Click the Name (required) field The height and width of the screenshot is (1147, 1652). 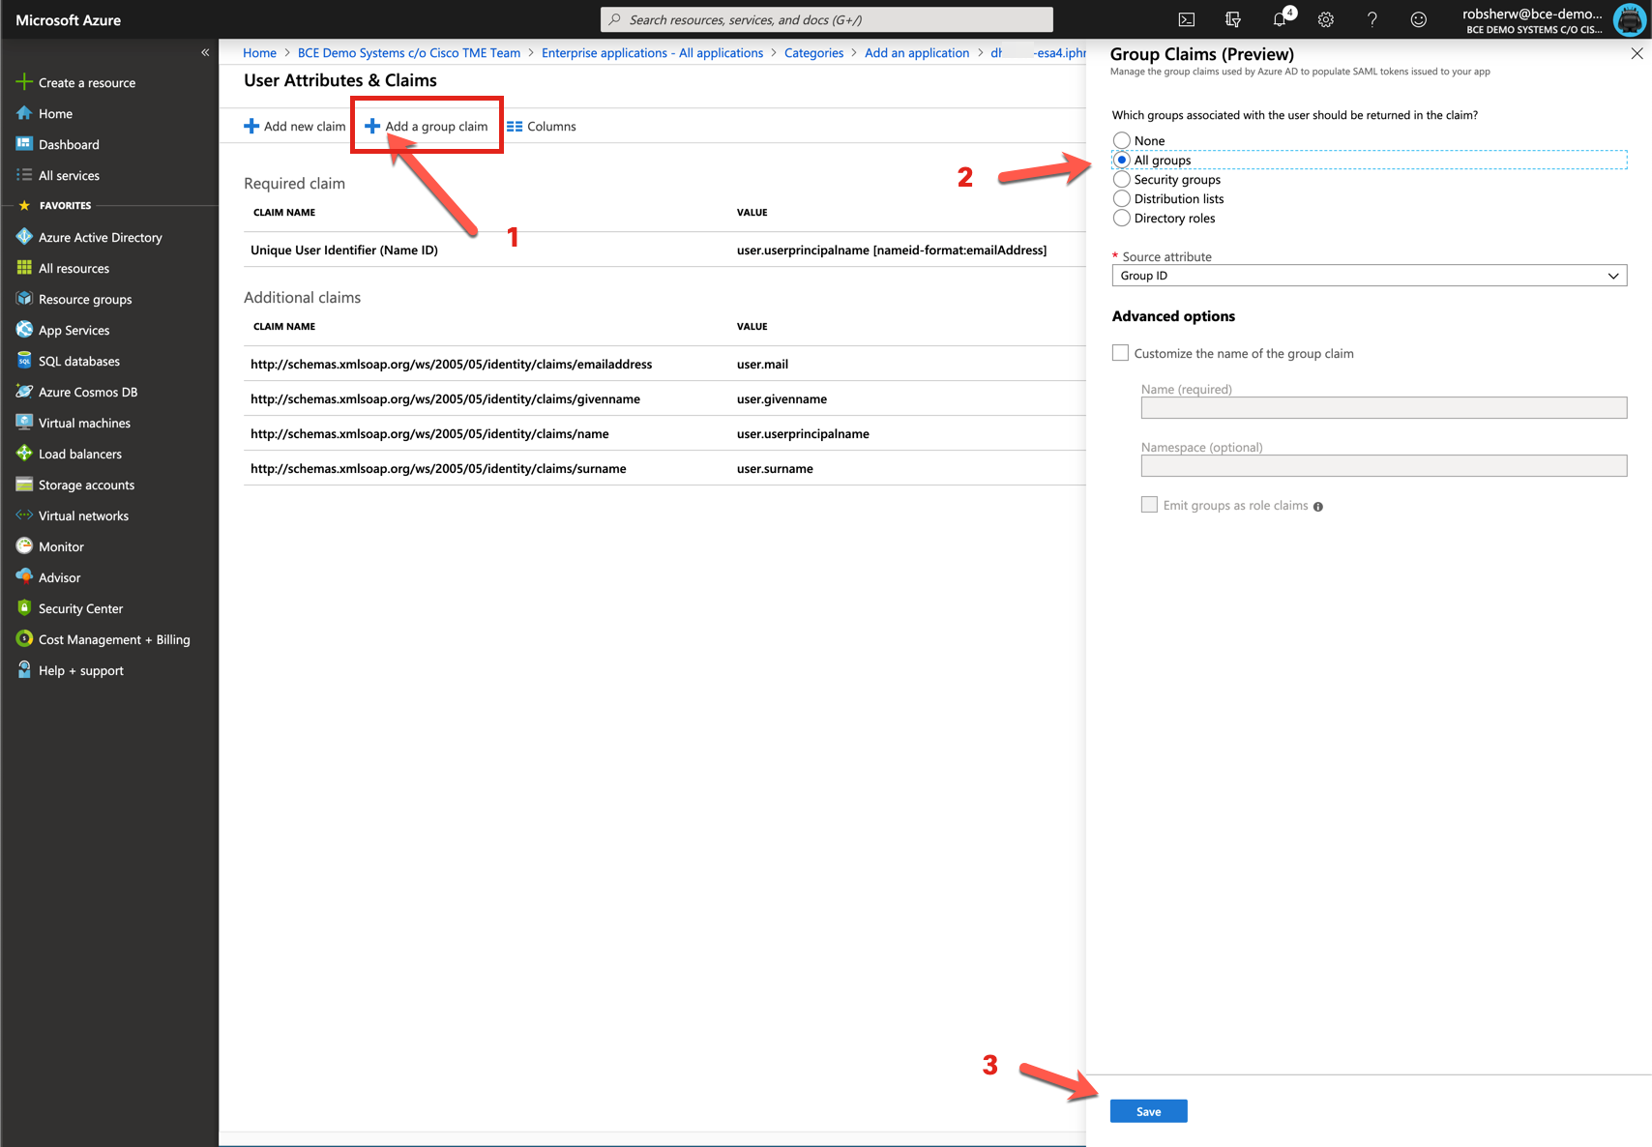click(1384, 408)
